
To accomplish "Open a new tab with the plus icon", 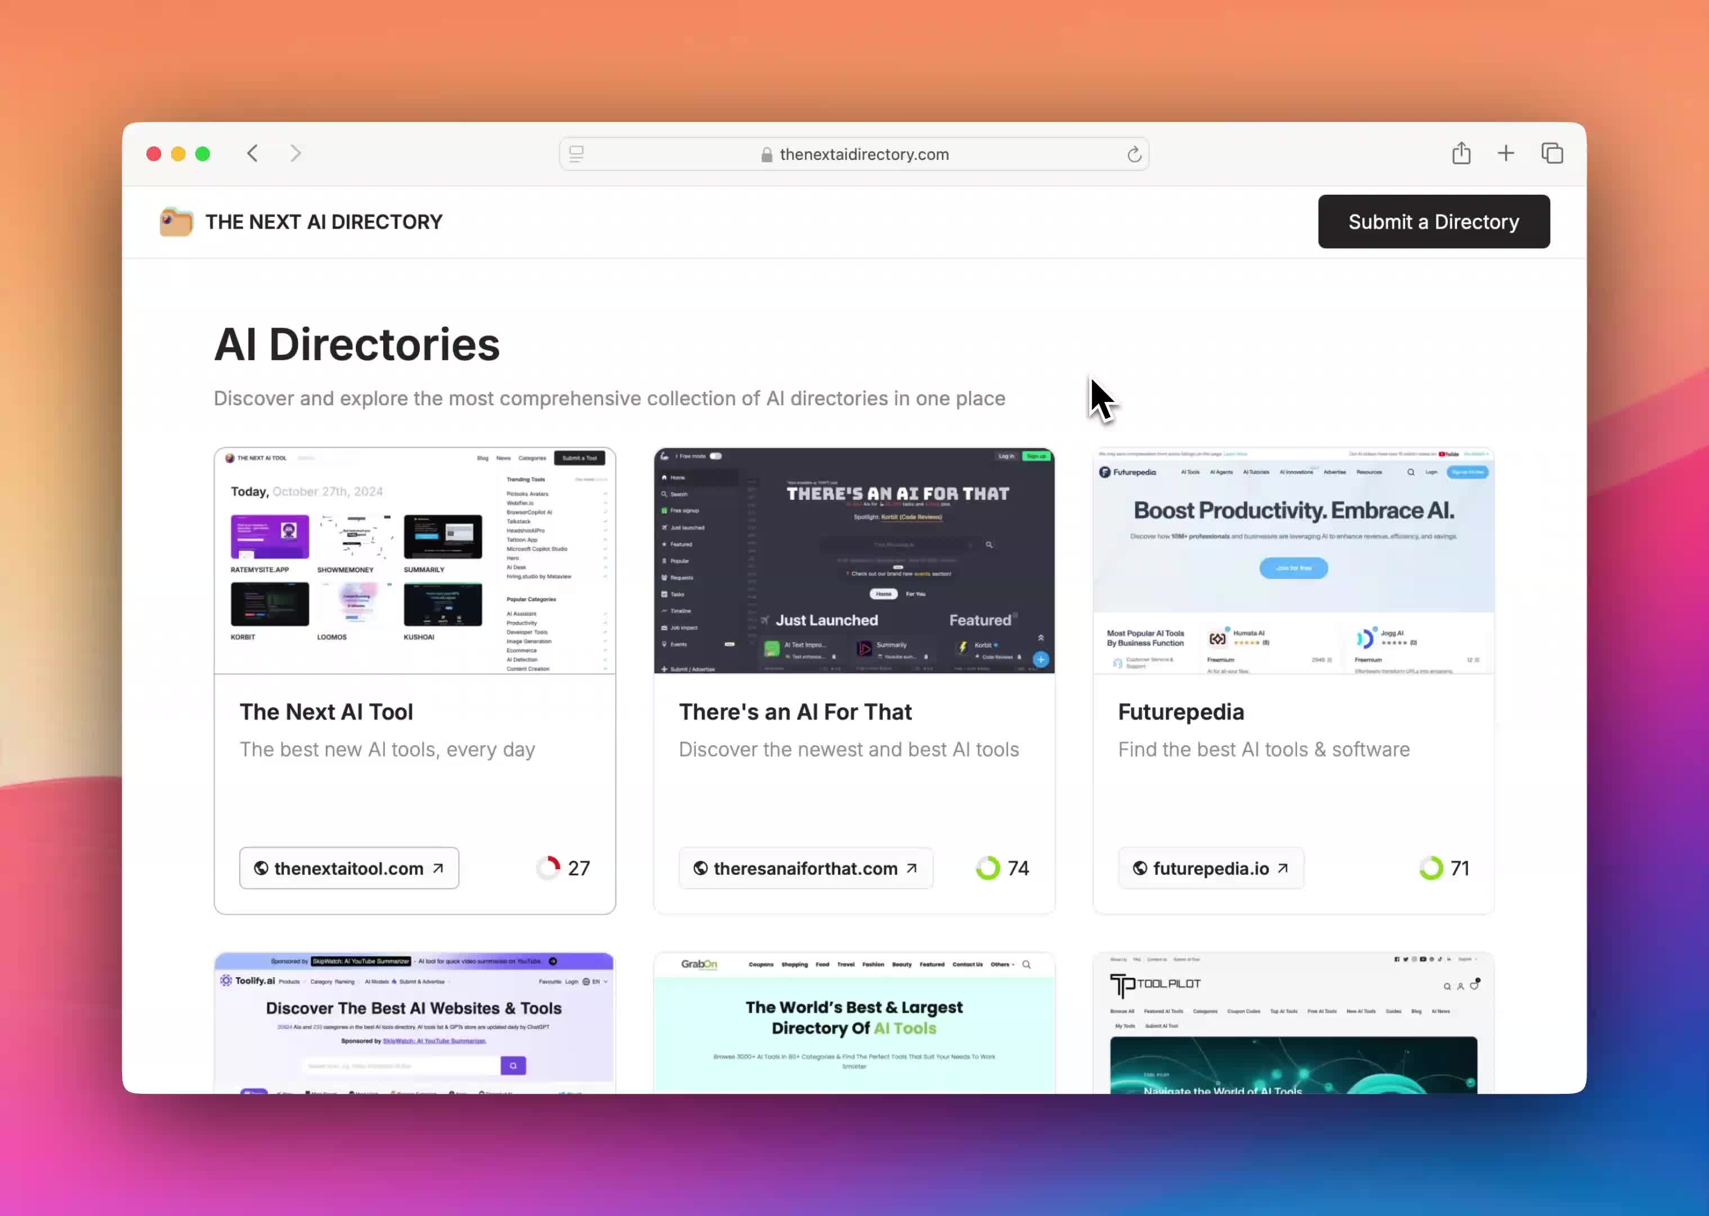I will [1506, 154].
